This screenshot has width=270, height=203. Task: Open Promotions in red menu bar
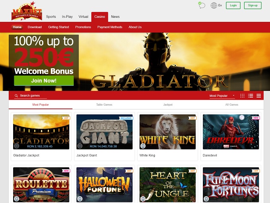[83, 27]
